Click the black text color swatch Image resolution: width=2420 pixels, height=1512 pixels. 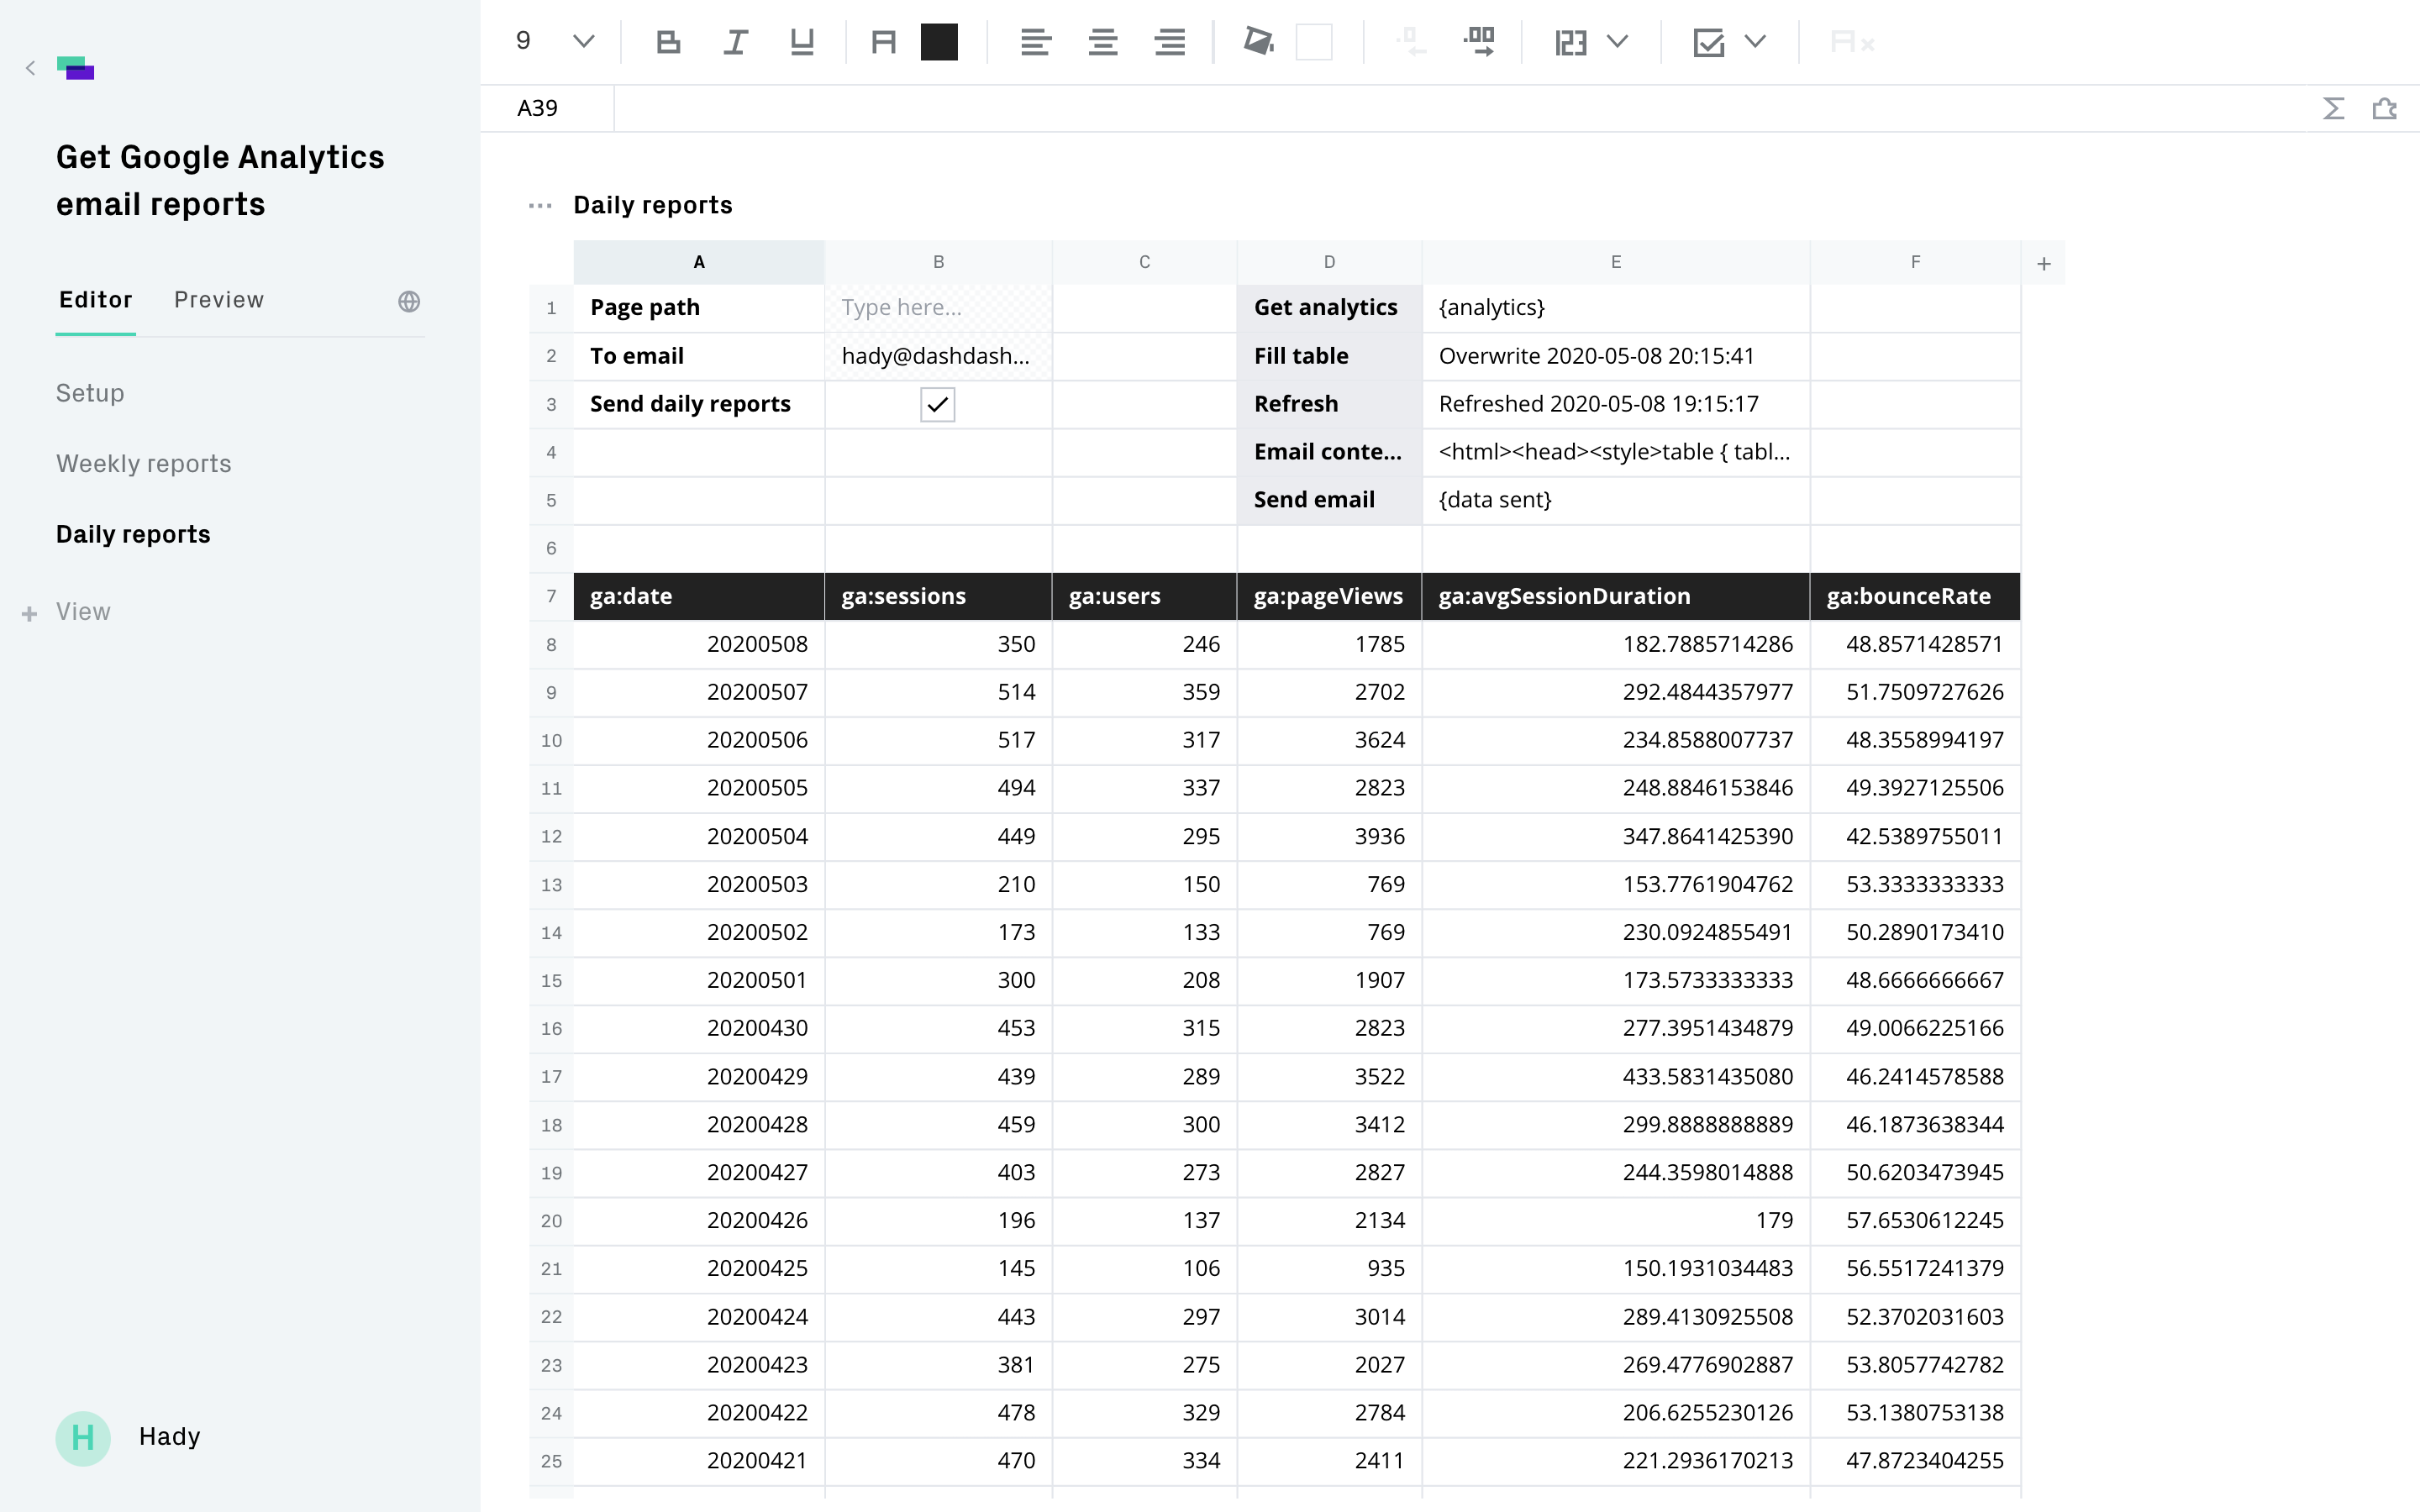point(939,42)
